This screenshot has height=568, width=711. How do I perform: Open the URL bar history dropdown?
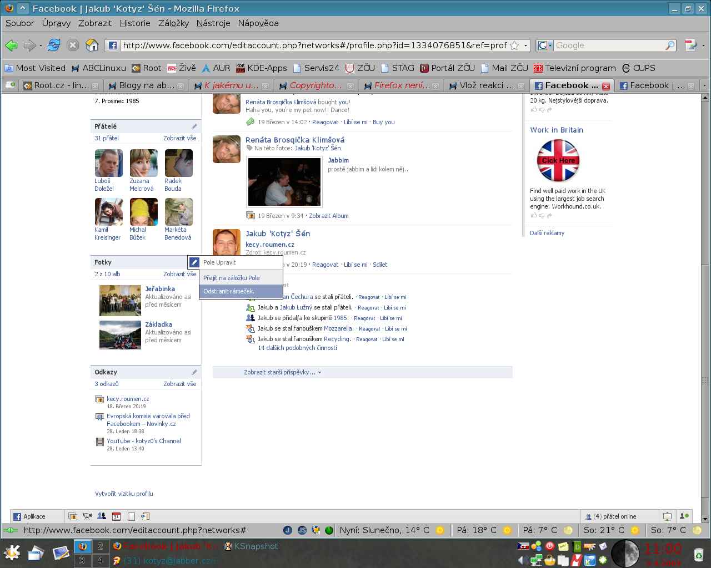[525, 45]
